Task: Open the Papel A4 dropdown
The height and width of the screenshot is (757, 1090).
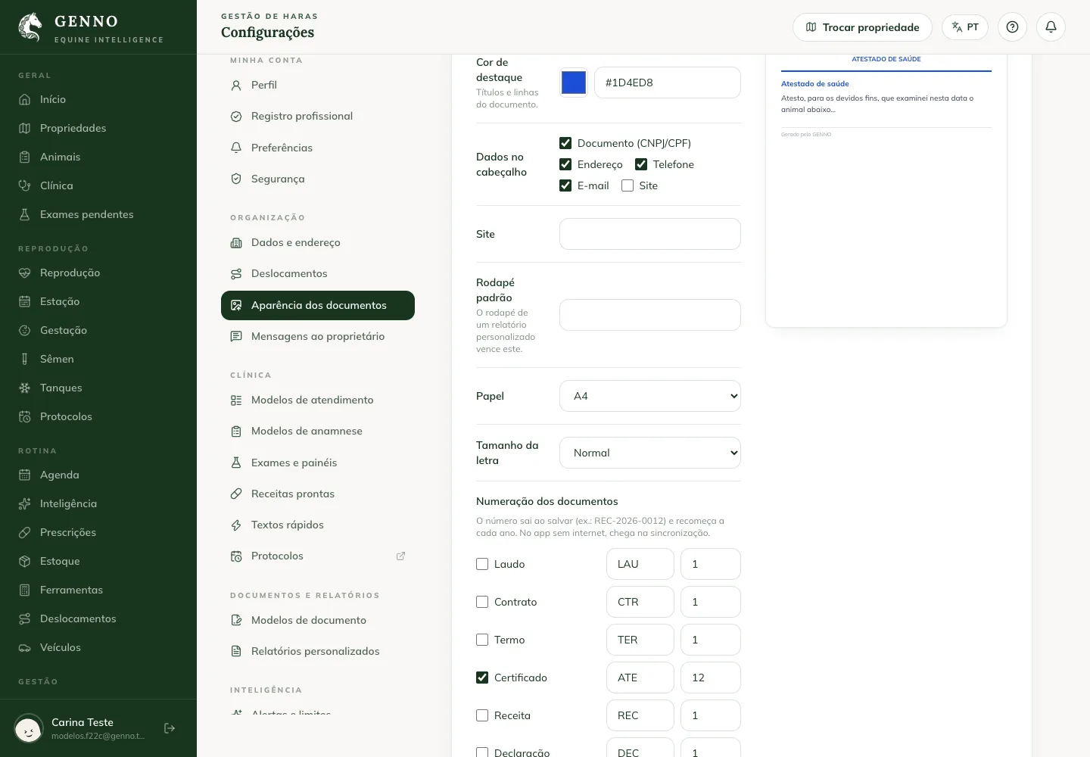Action: coord(650,396)
